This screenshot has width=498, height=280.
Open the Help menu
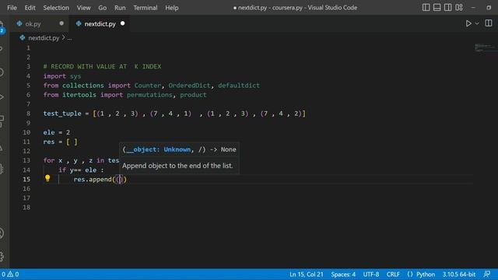pos(171,8)
